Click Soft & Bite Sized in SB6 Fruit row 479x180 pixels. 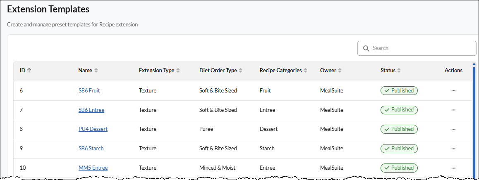[x=218, y=90]
